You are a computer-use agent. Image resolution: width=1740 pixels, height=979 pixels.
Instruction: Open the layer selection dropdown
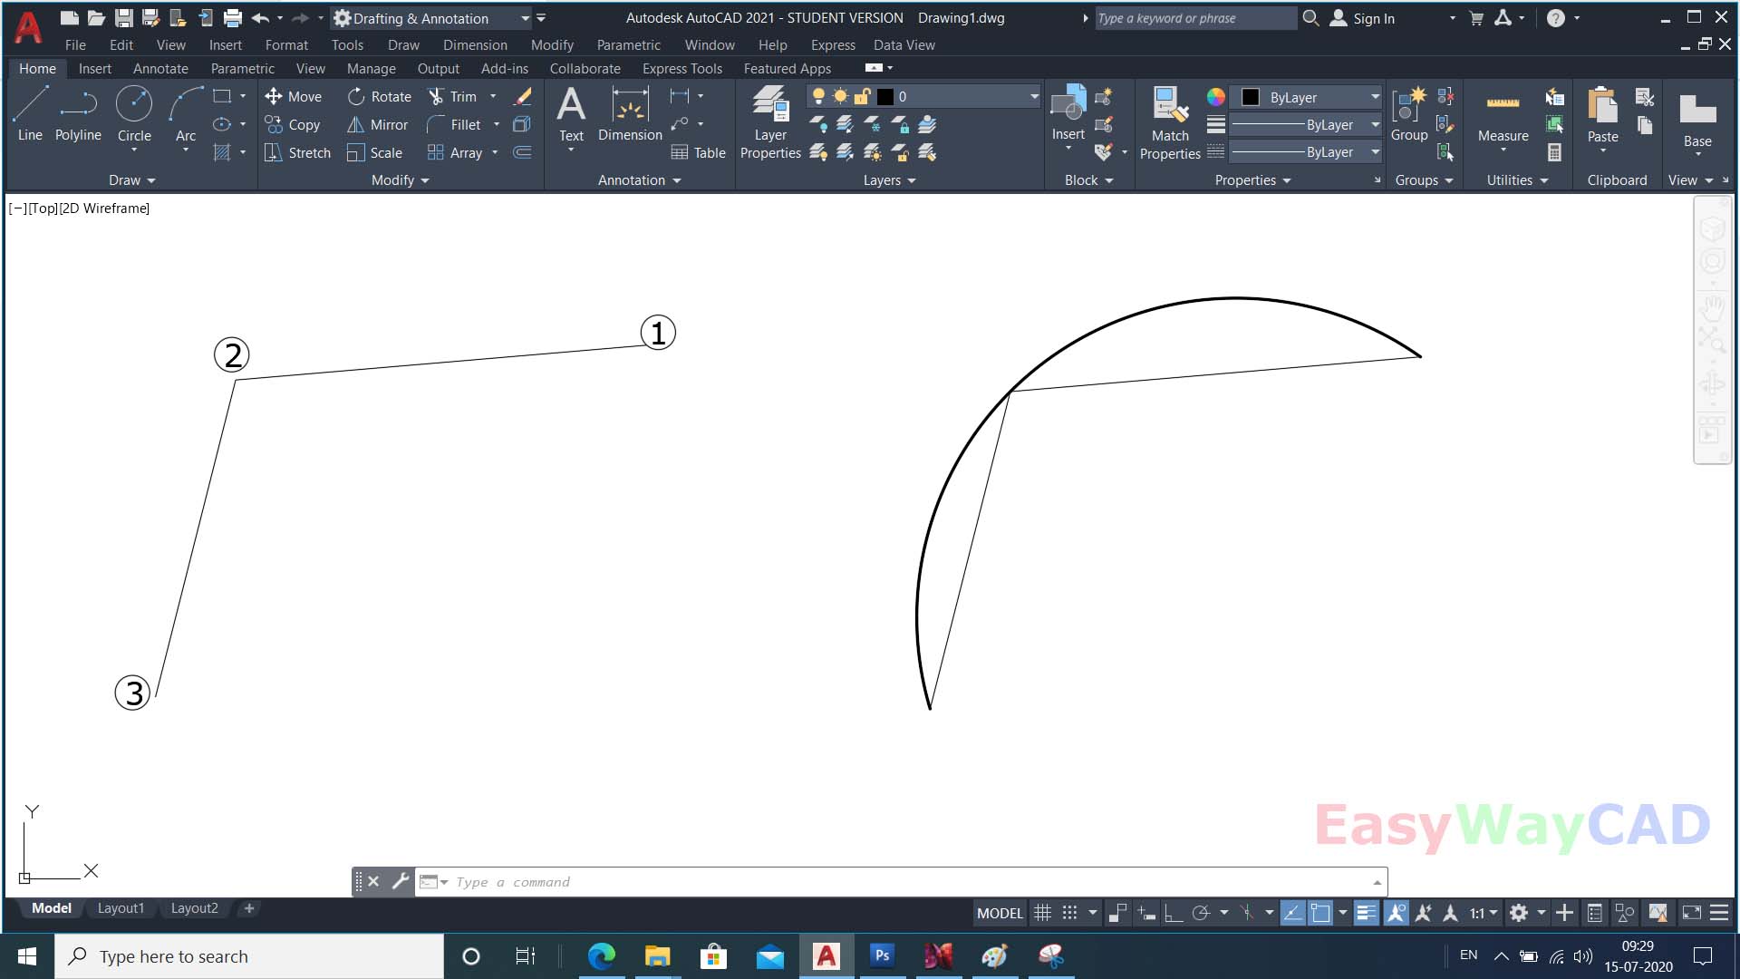pos(1033,96)
